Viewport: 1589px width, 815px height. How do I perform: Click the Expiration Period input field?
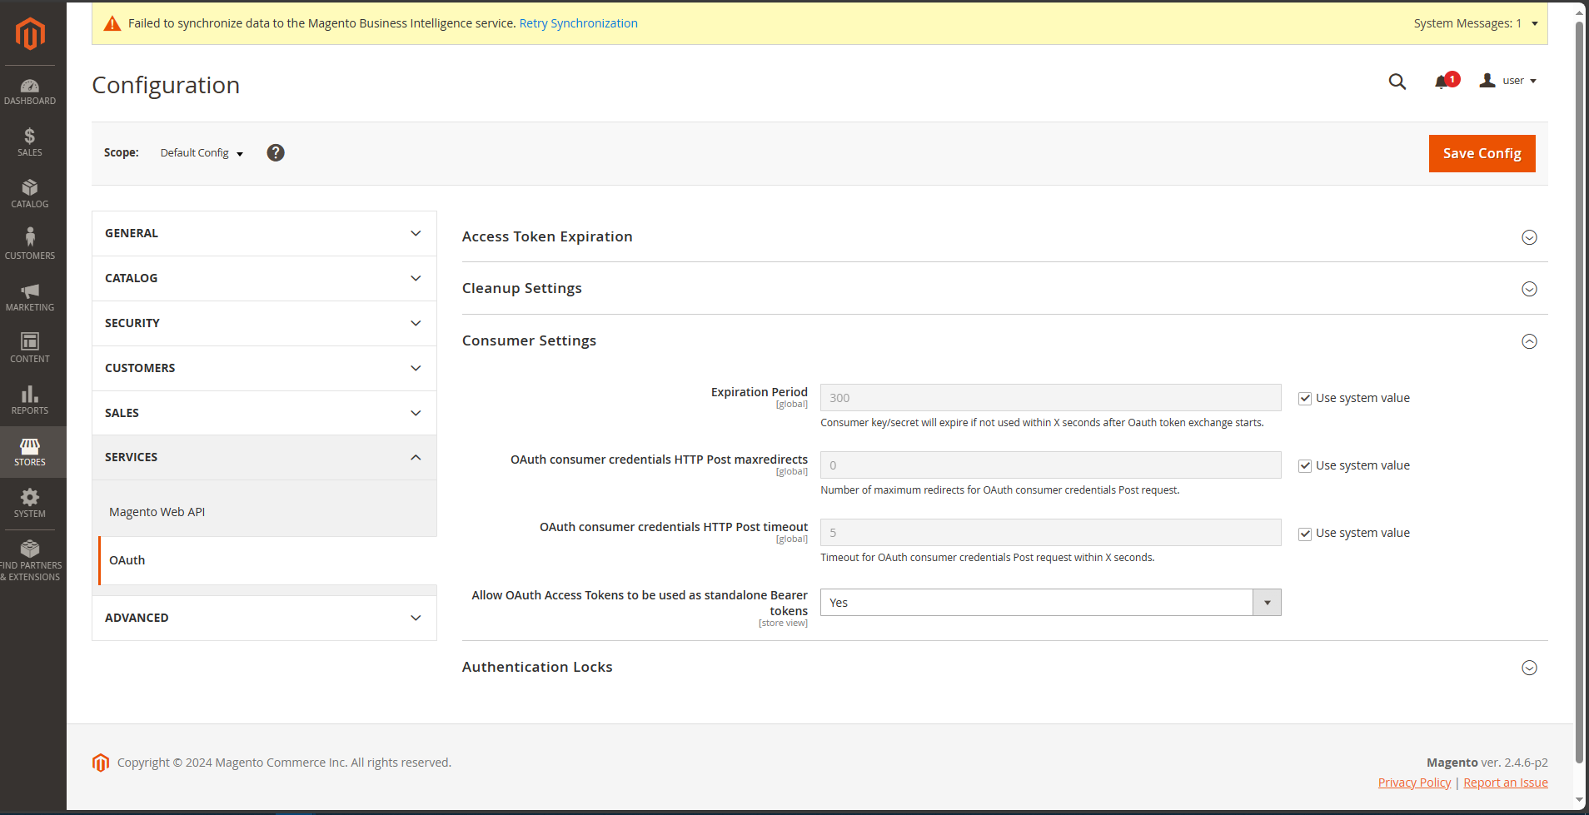[1050, 398]
